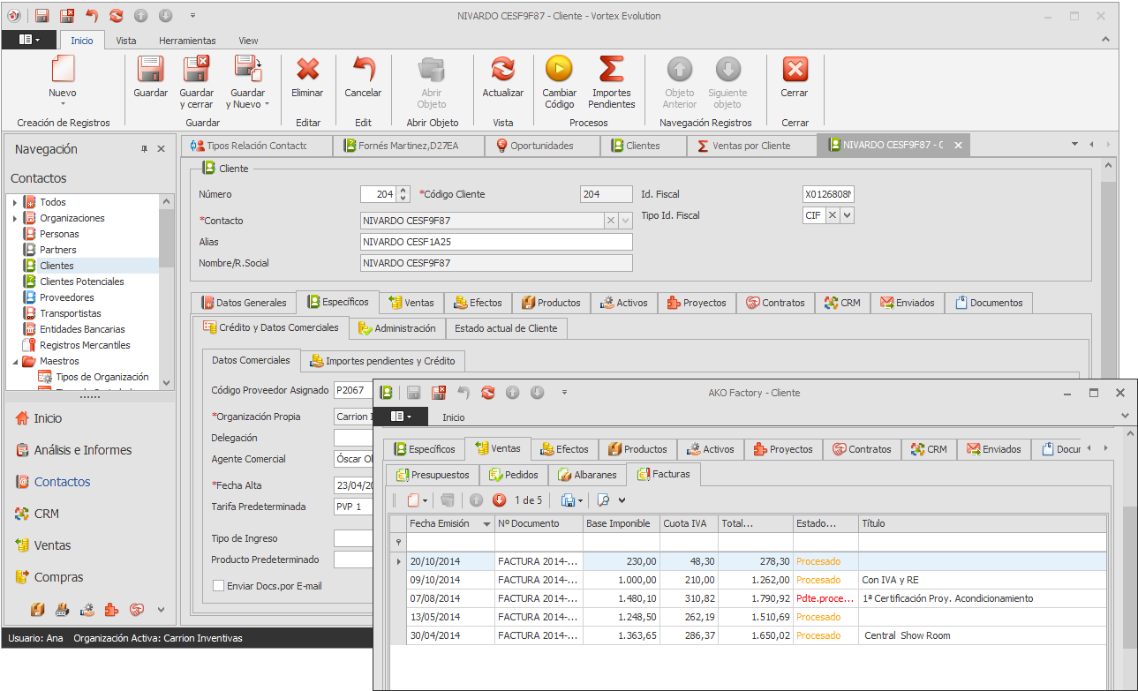Viewport: 1138px width, 691px height.
Task: Enable the Enviar Docs.por E-mail checkbox
Action: pos(219,586)
